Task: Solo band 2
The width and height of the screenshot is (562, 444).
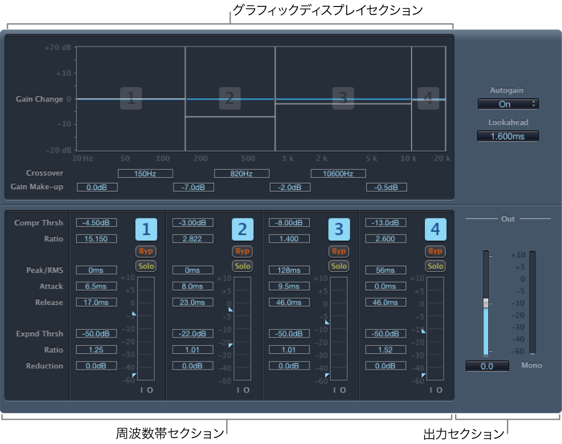Action: click(243, 266)
